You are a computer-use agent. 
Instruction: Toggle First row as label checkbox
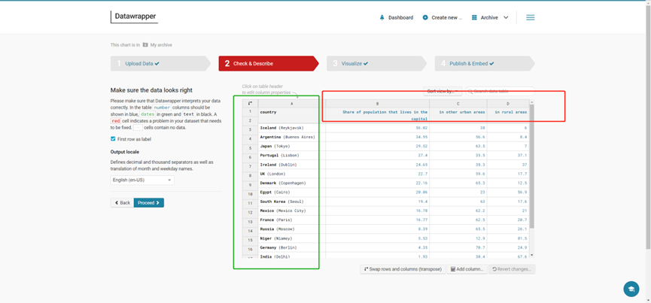113,139
